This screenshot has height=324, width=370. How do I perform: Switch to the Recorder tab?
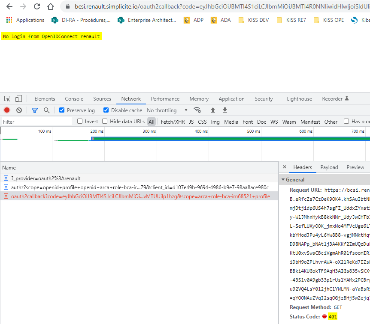335,99
